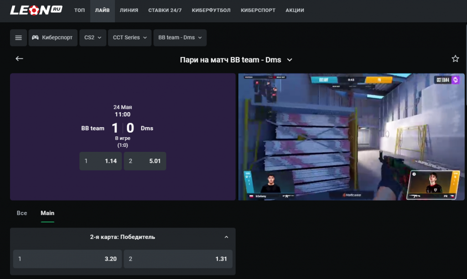This screenshot has height=279, width=467.
Task: Switch to the Все markets tab
Action: [x=22, y=213]
